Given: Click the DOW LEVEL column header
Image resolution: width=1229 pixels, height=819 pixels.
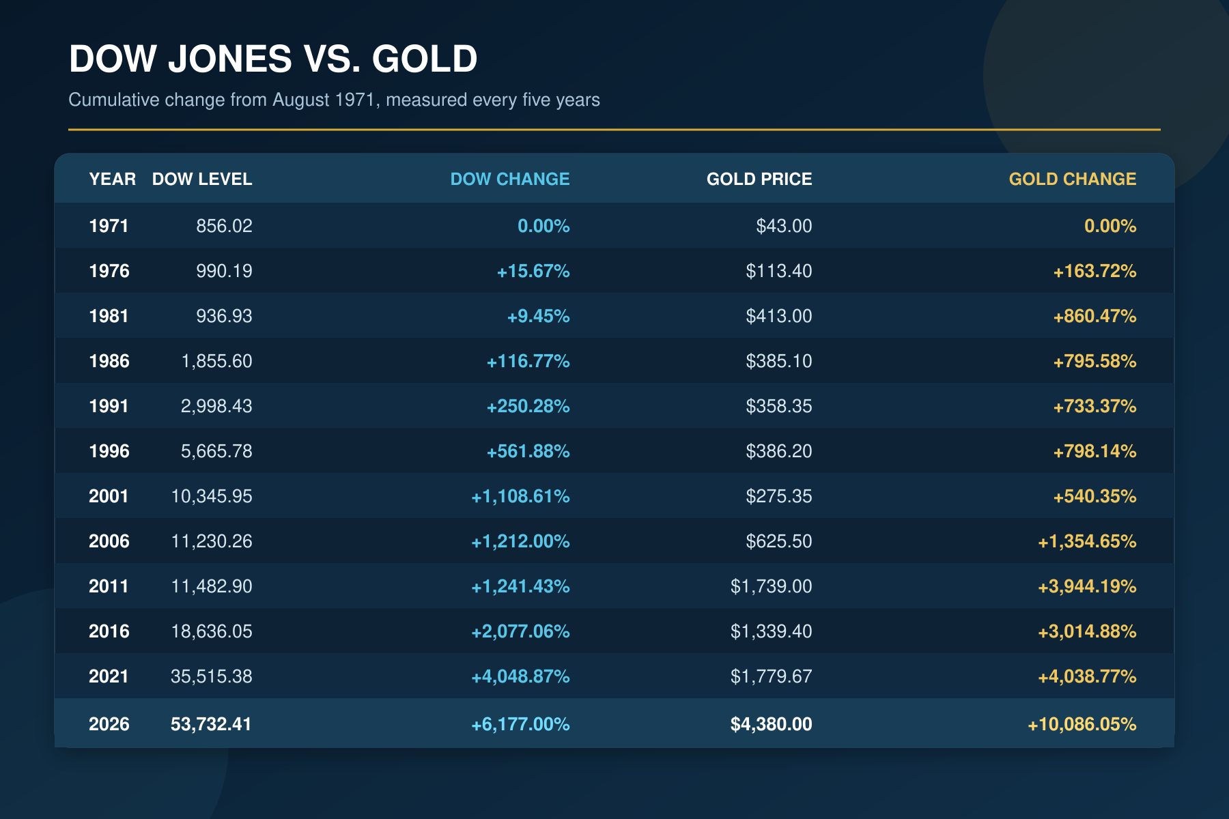Looking at the screenshot, I should click(202, 179).
